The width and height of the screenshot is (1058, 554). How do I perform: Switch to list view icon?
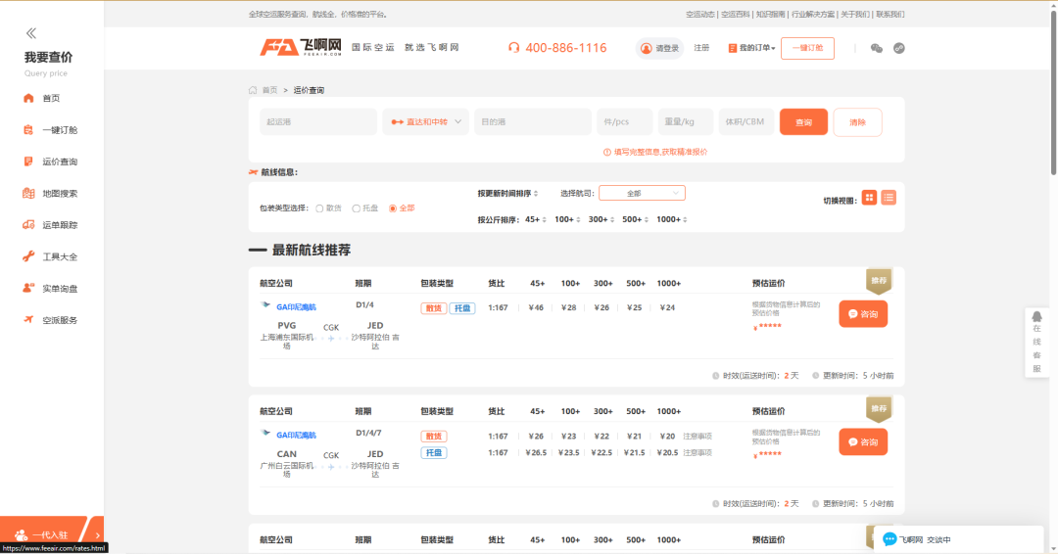tap(889, 198)
